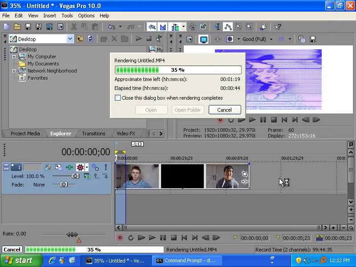Viewport: 356px width, 267px height.
Task: Toggle Mute on video track 1
Action: 96,167
